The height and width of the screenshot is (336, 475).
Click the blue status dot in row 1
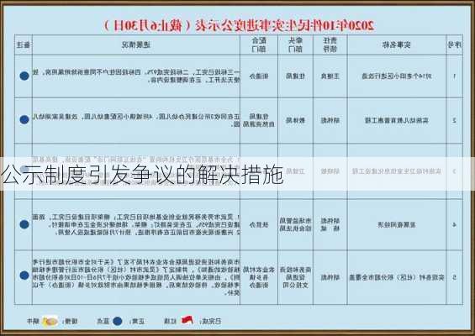[x=24, y=76]
